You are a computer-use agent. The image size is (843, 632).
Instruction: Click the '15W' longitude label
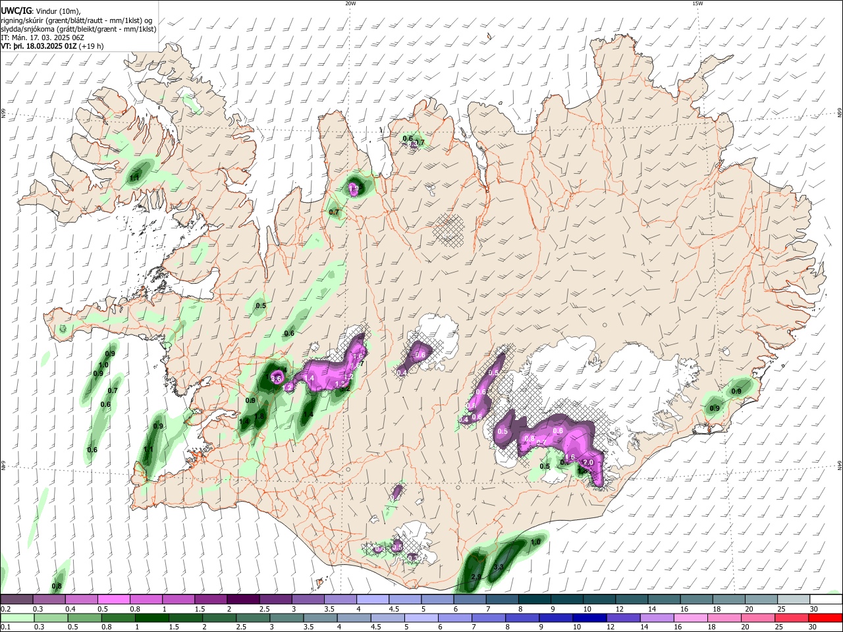[x=697, y=3]
